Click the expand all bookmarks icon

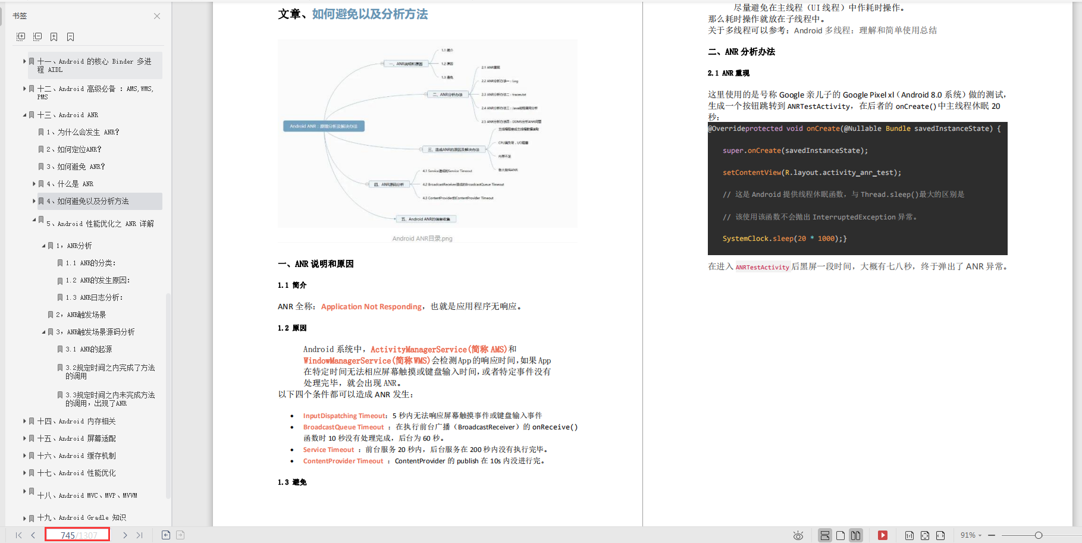click(21, 37)
